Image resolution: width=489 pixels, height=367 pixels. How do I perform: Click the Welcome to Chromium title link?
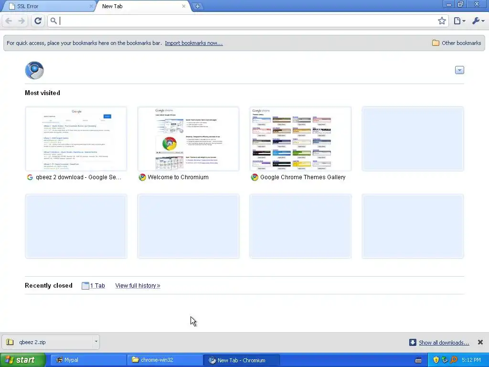(x=178, y=177)
